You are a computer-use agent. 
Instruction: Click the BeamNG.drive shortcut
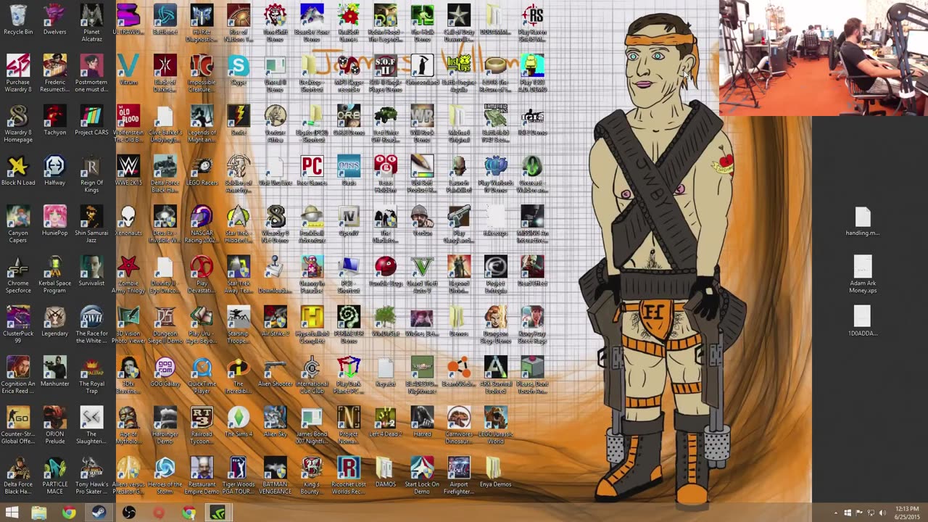(458, 370)
